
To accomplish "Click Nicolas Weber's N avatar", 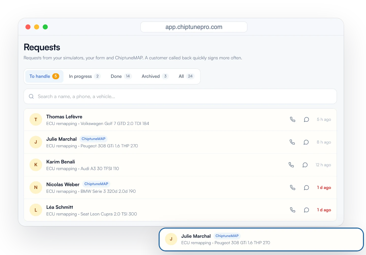I will click(x=36, y=187).
